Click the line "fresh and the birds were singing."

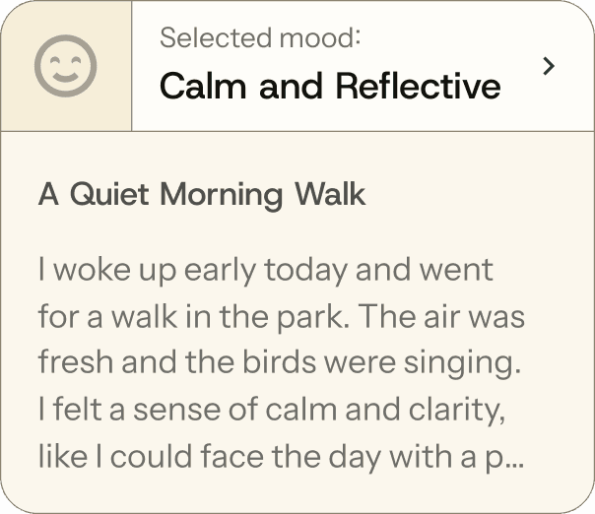[279, 362]
